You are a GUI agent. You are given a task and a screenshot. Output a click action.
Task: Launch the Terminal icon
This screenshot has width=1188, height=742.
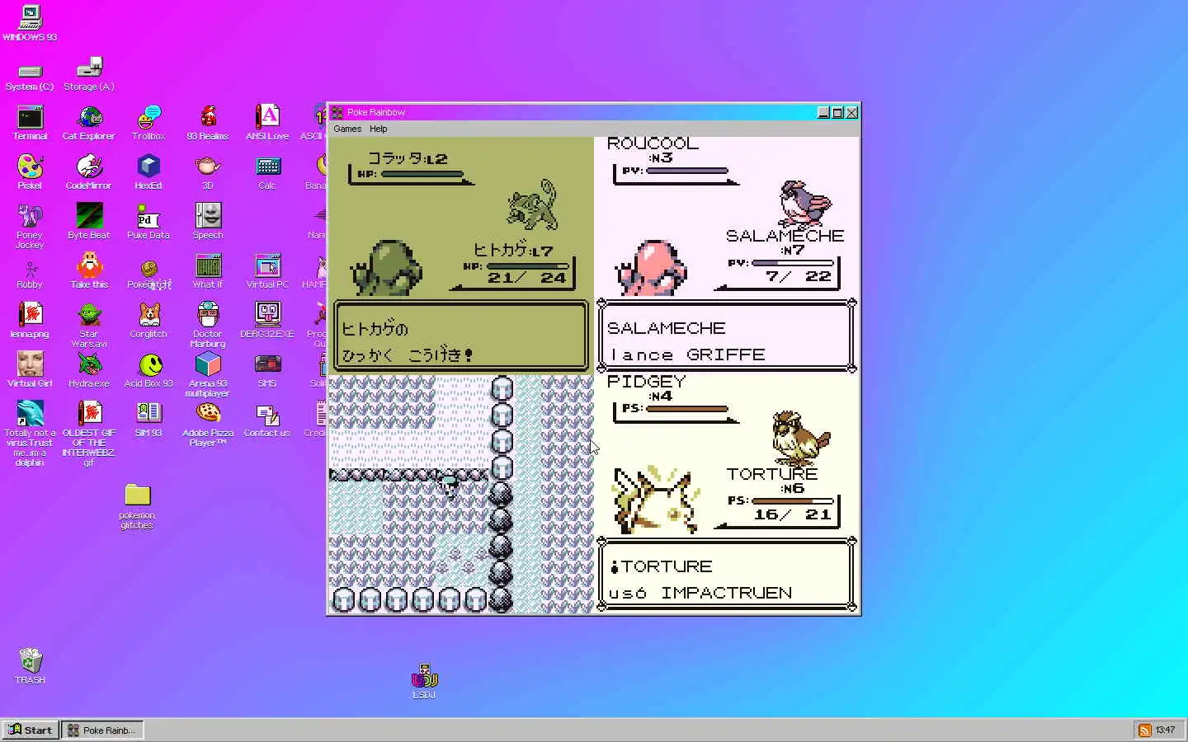click(30, 124)
